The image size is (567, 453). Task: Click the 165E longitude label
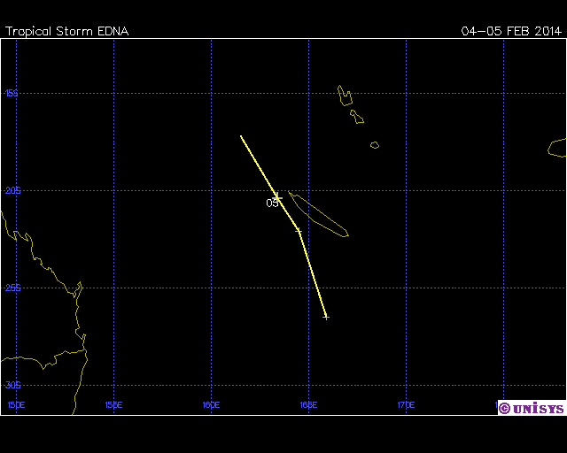point(308,405)
